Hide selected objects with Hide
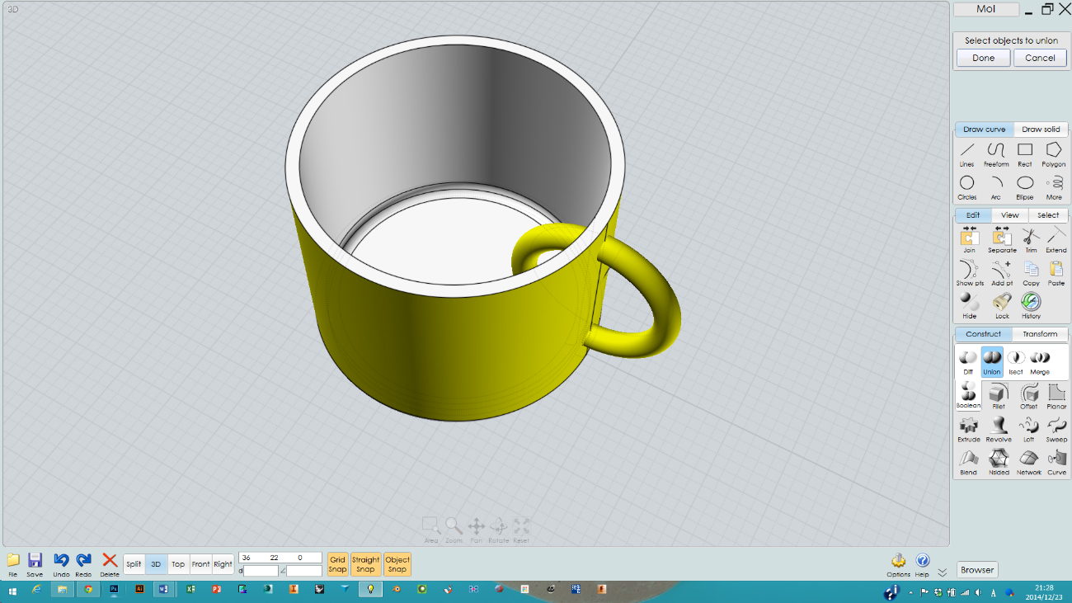Image resolution: width=1072 pixels, height=603 pixels. [x=969, y=305]
